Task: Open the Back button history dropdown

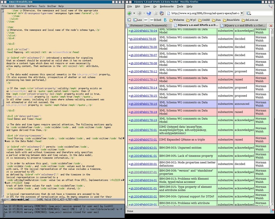Action: click(134, 13)
